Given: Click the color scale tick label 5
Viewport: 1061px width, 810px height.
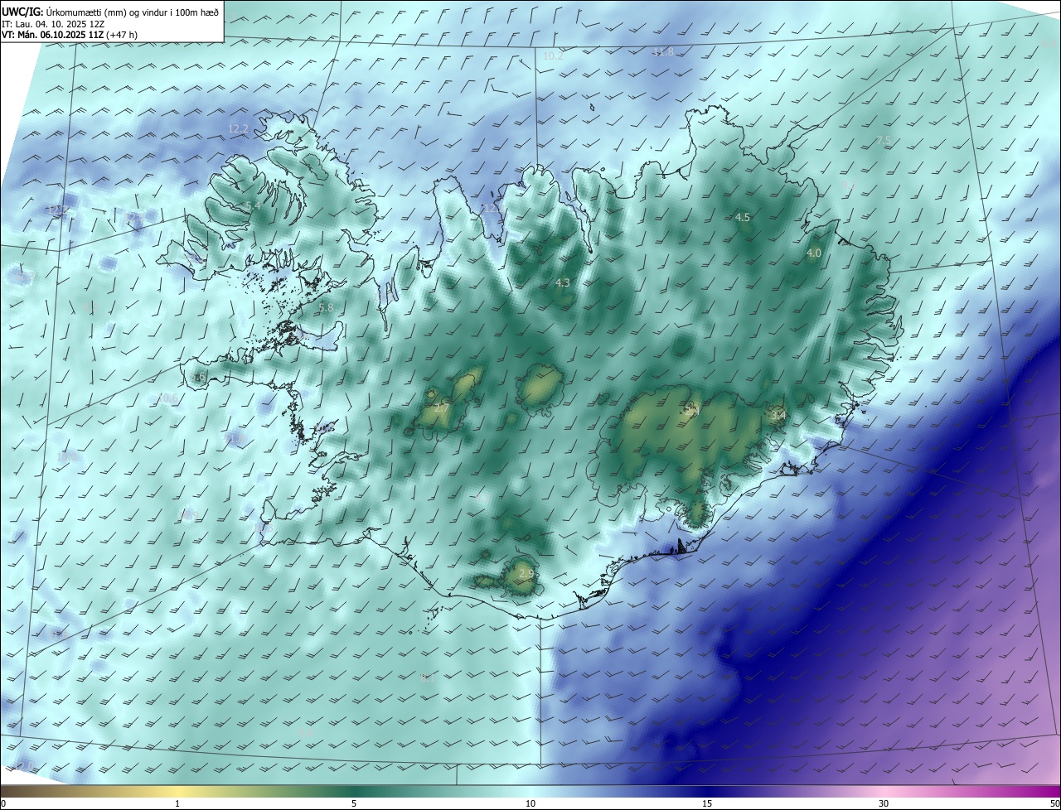Looking at the screenshot, I should (x=354, y=803).
